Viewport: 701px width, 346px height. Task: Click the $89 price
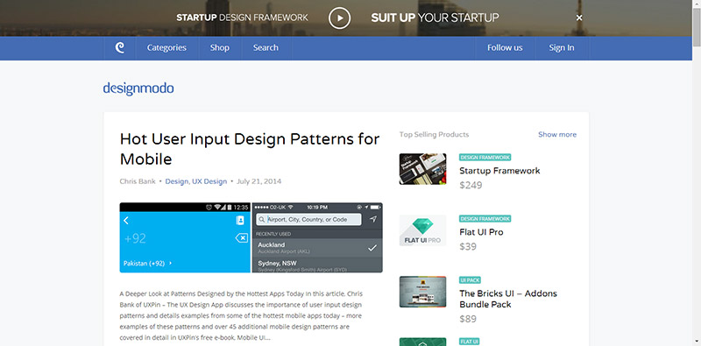pos(468,319)
